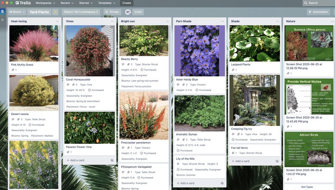Click description icon on Aster Hardy Blue

point(178,84)
